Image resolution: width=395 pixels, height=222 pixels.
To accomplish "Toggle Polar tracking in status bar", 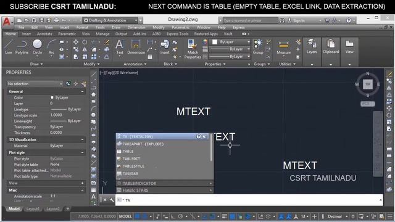I will pos(180,216).
